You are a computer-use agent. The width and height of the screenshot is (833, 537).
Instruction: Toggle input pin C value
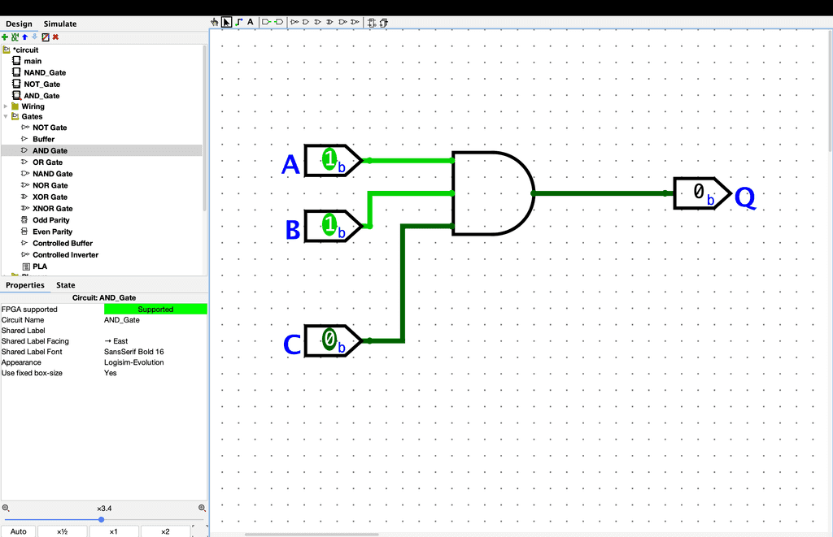pyautogui.click(x=329, y=340)
